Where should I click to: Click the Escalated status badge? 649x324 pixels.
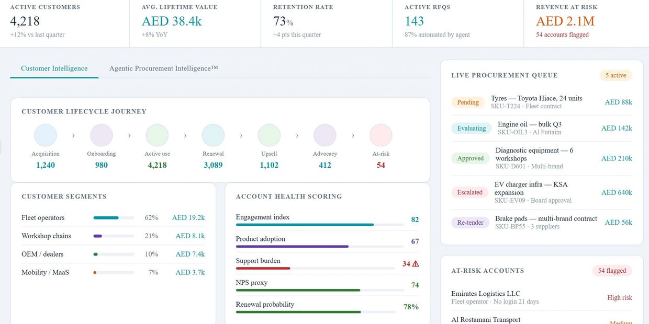point(470,192)
